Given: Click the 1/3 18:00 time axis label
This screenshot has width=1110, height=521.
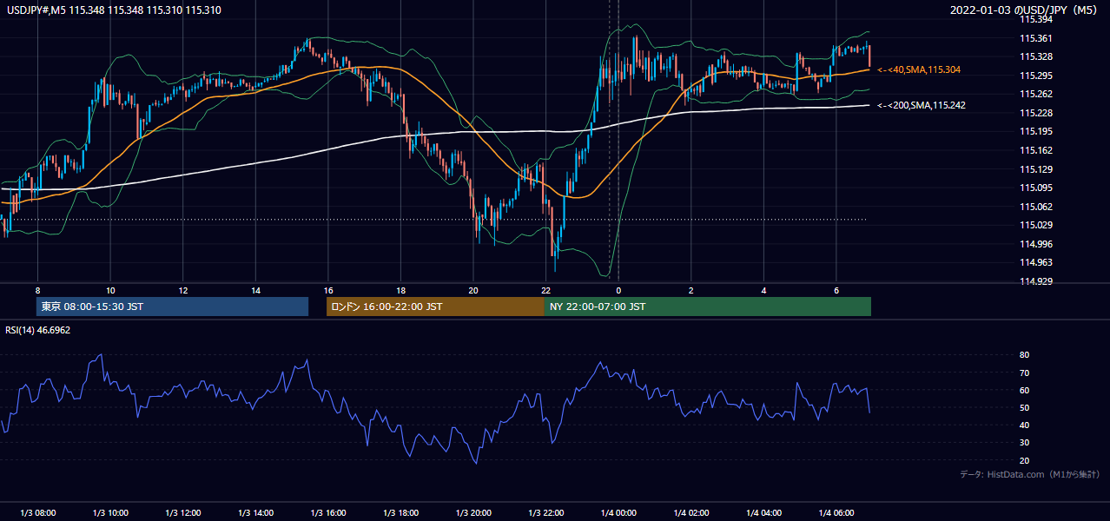Looking at the screenshot, I should 400,512.
